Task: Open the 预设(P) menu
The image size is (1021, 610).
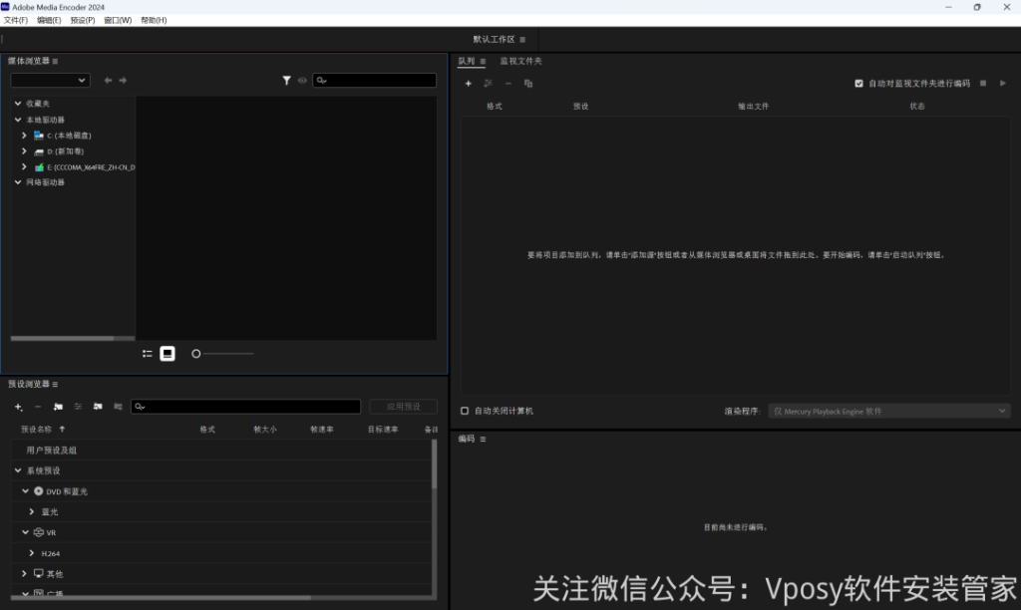Action: (83, 20)
